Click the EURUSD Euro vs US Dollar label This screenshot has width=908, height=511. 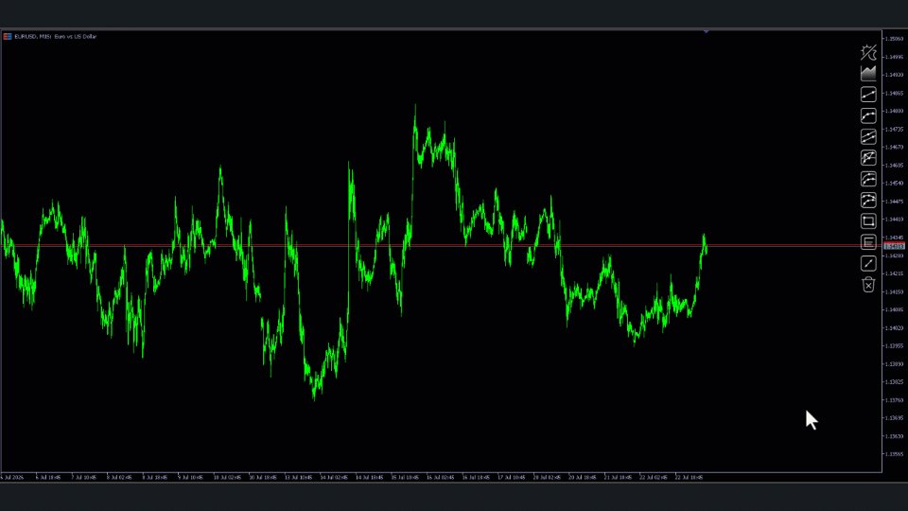(x=56, y=37)
